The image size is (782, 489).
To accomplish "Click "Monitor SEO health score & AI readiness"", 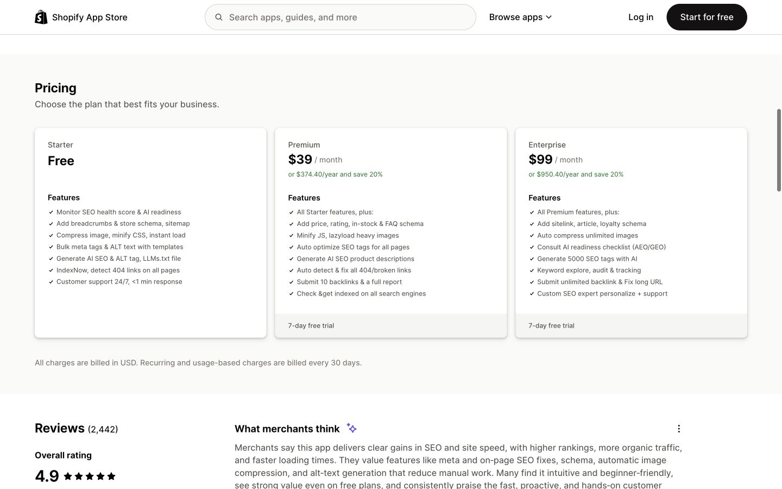I will 119,212.
